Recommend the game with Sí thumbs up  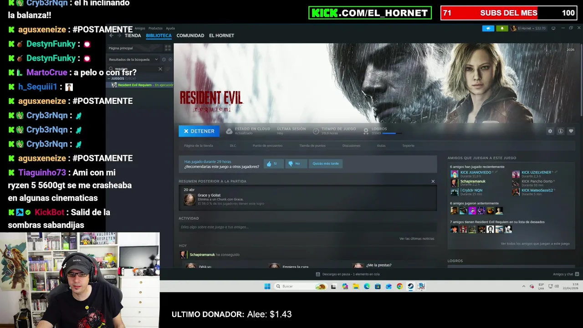pos(273,164)
